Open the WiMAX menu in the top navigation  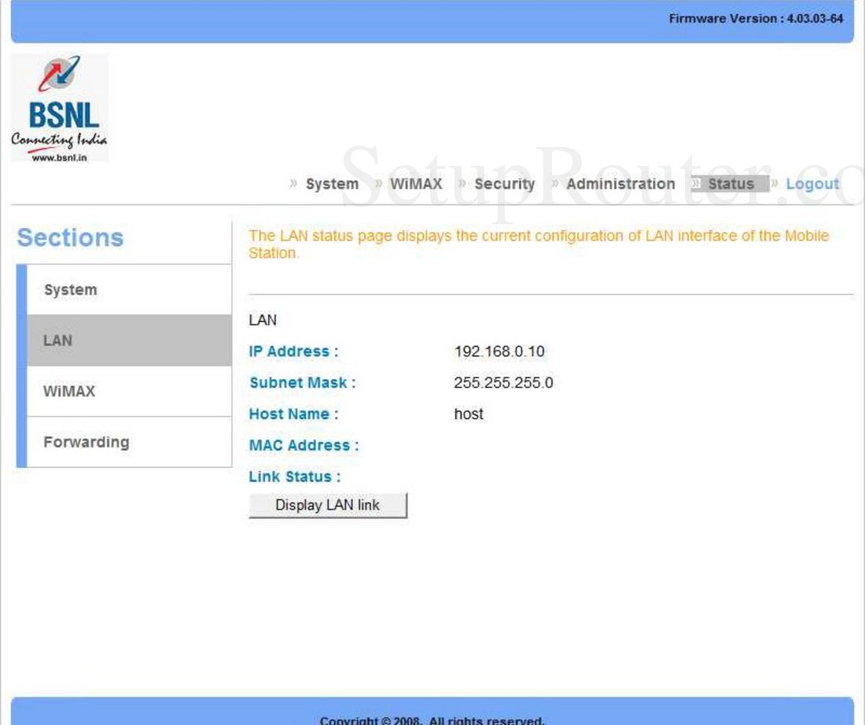click(417, 183)
